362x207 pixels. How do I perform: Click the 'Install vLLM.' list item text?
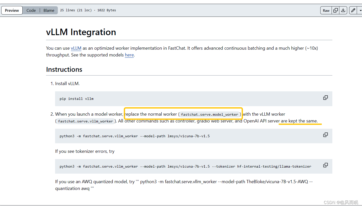click(67, 84)
